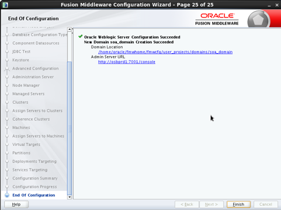Select the Node Manager step
This screenshot has width=281, height=210.
coord(26,85)
